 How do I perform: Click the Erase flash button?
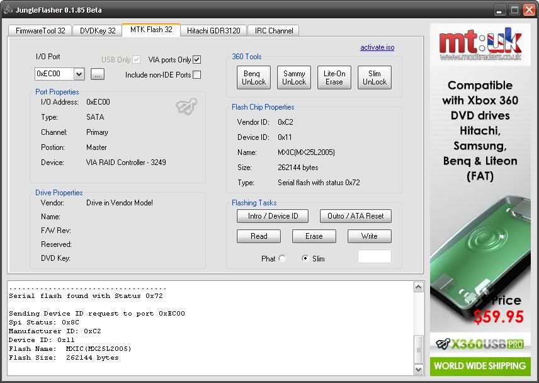coord(314,236)
